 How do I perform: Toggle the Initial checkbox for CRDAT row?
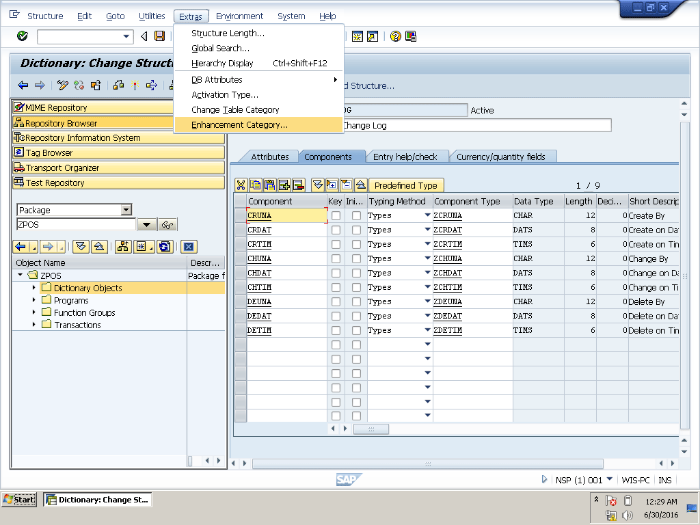[356, 230]
